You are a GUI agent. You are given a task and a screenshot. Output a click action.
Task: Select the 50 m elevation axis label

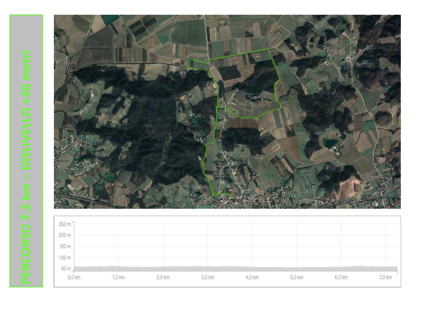point(66,269)
